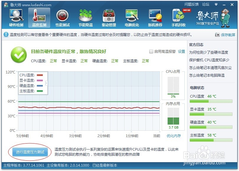Open 节能降温 clover icon
The width and height of the screenshot is (239, 171).
click(x=86, y=18)
